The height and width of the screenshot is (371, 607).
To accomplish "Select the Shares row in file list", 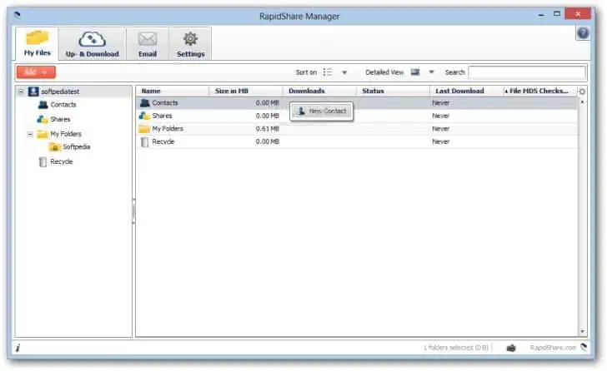I will (357, 116).
